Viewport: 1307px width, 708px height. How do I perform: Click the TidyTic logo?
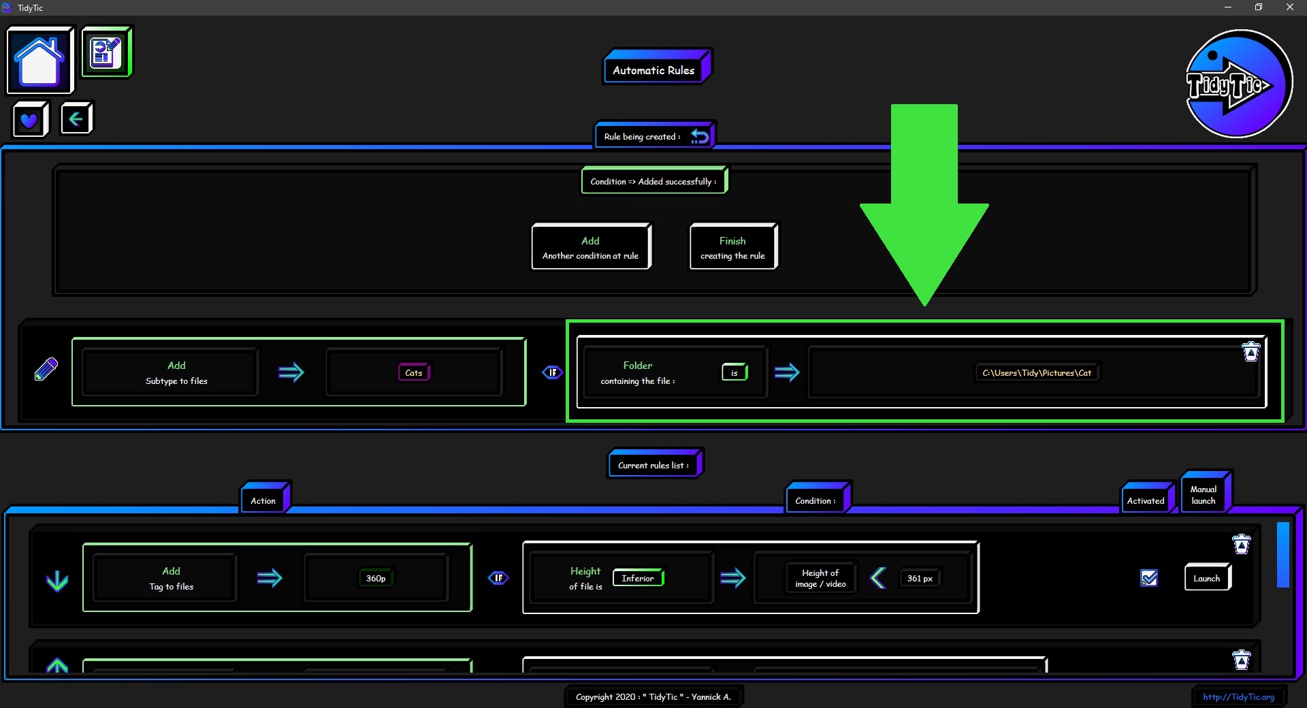1238,84
